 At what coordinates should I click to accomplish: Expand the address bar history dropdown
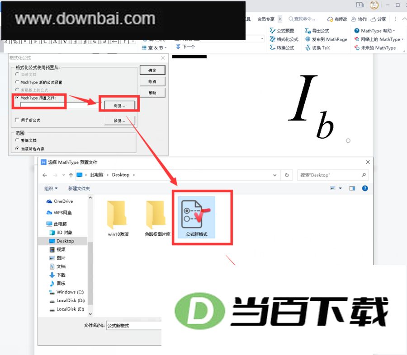pos(274,175)
